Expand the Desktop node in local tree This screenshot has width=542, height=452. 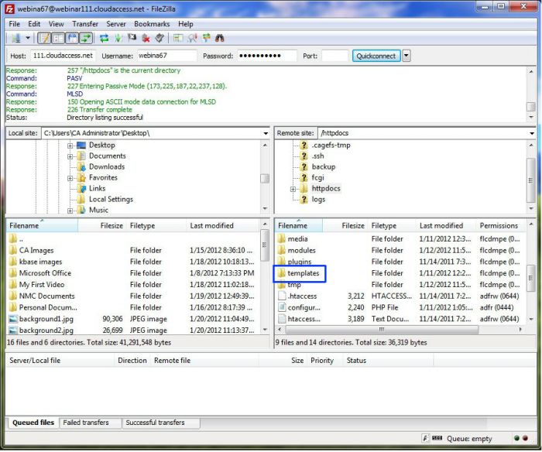point(70,146)
